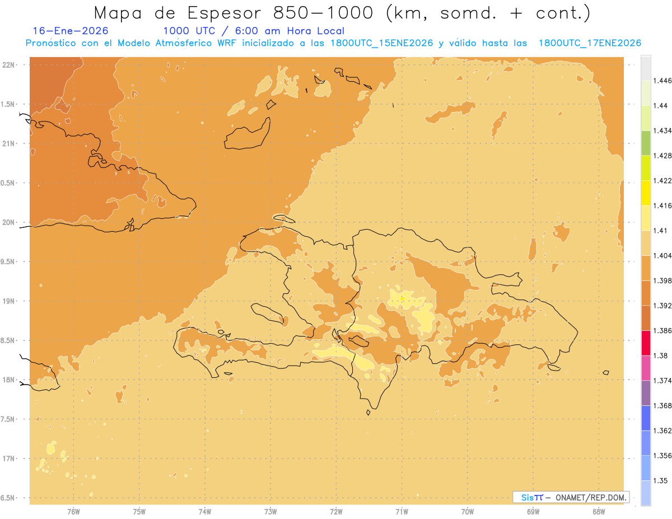Click the legend value '1.398'

(662, 280)
